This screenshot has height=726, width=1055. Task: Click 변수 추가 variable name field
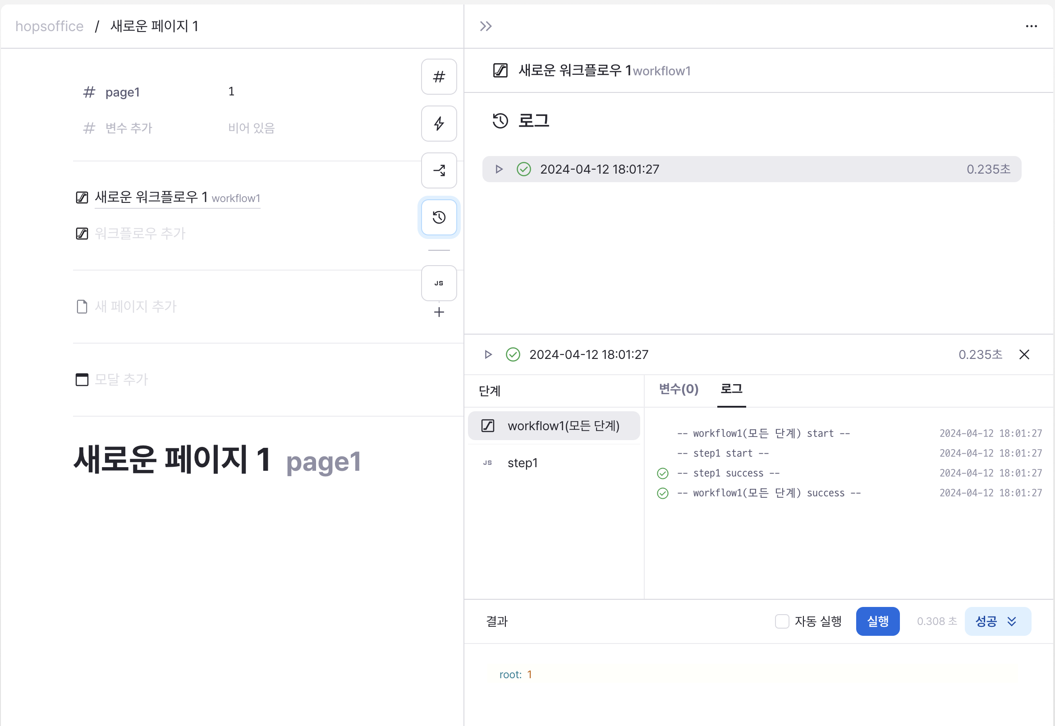(128, 128)
